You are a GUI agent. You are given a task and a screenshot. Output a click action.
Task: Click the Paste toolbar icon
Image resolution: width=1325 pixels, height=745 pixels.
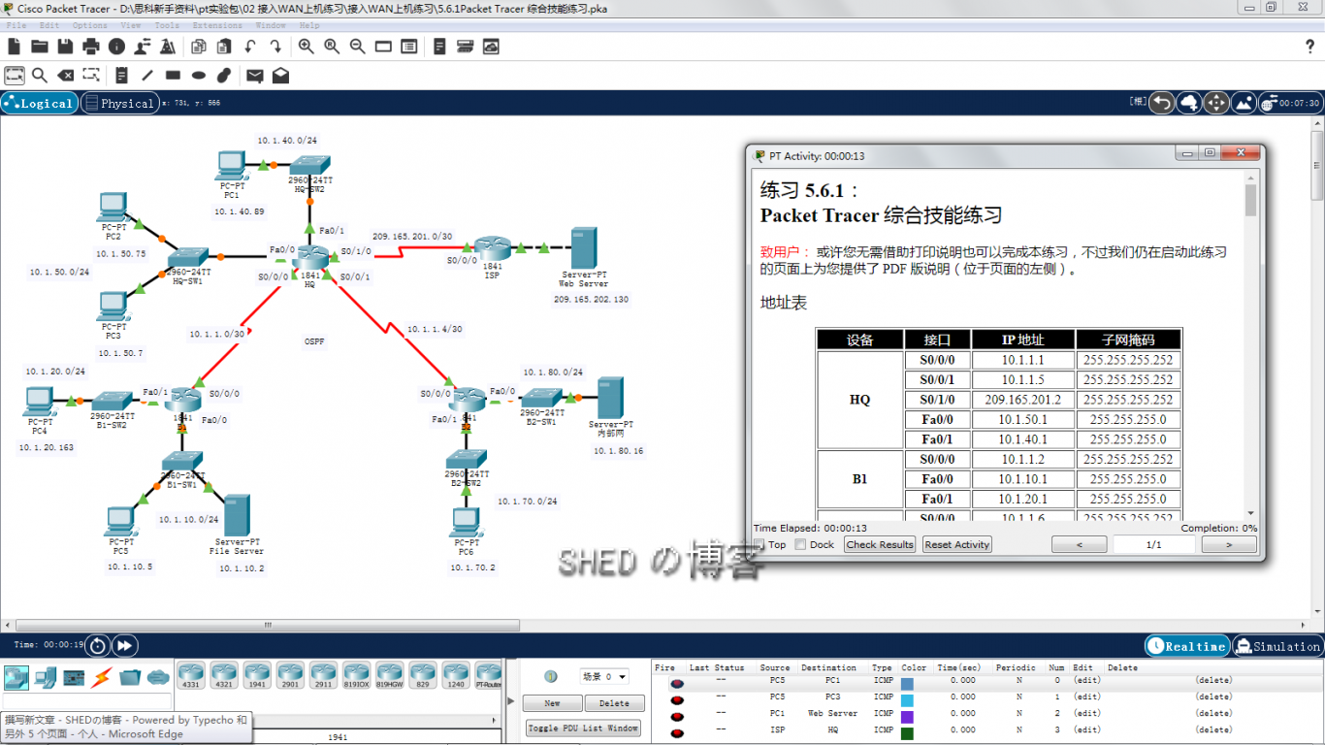(224, 46)
